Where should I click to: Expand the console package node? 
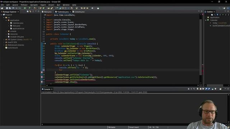[6, 31]
